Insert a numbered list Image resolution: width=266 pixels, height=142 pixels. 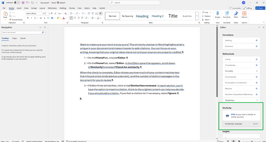point(77,13)
